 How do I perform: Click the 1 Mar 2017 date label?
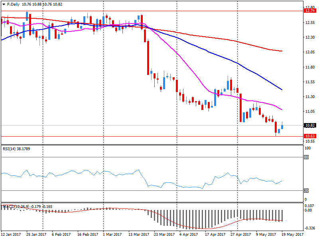[x=112, y=235]
